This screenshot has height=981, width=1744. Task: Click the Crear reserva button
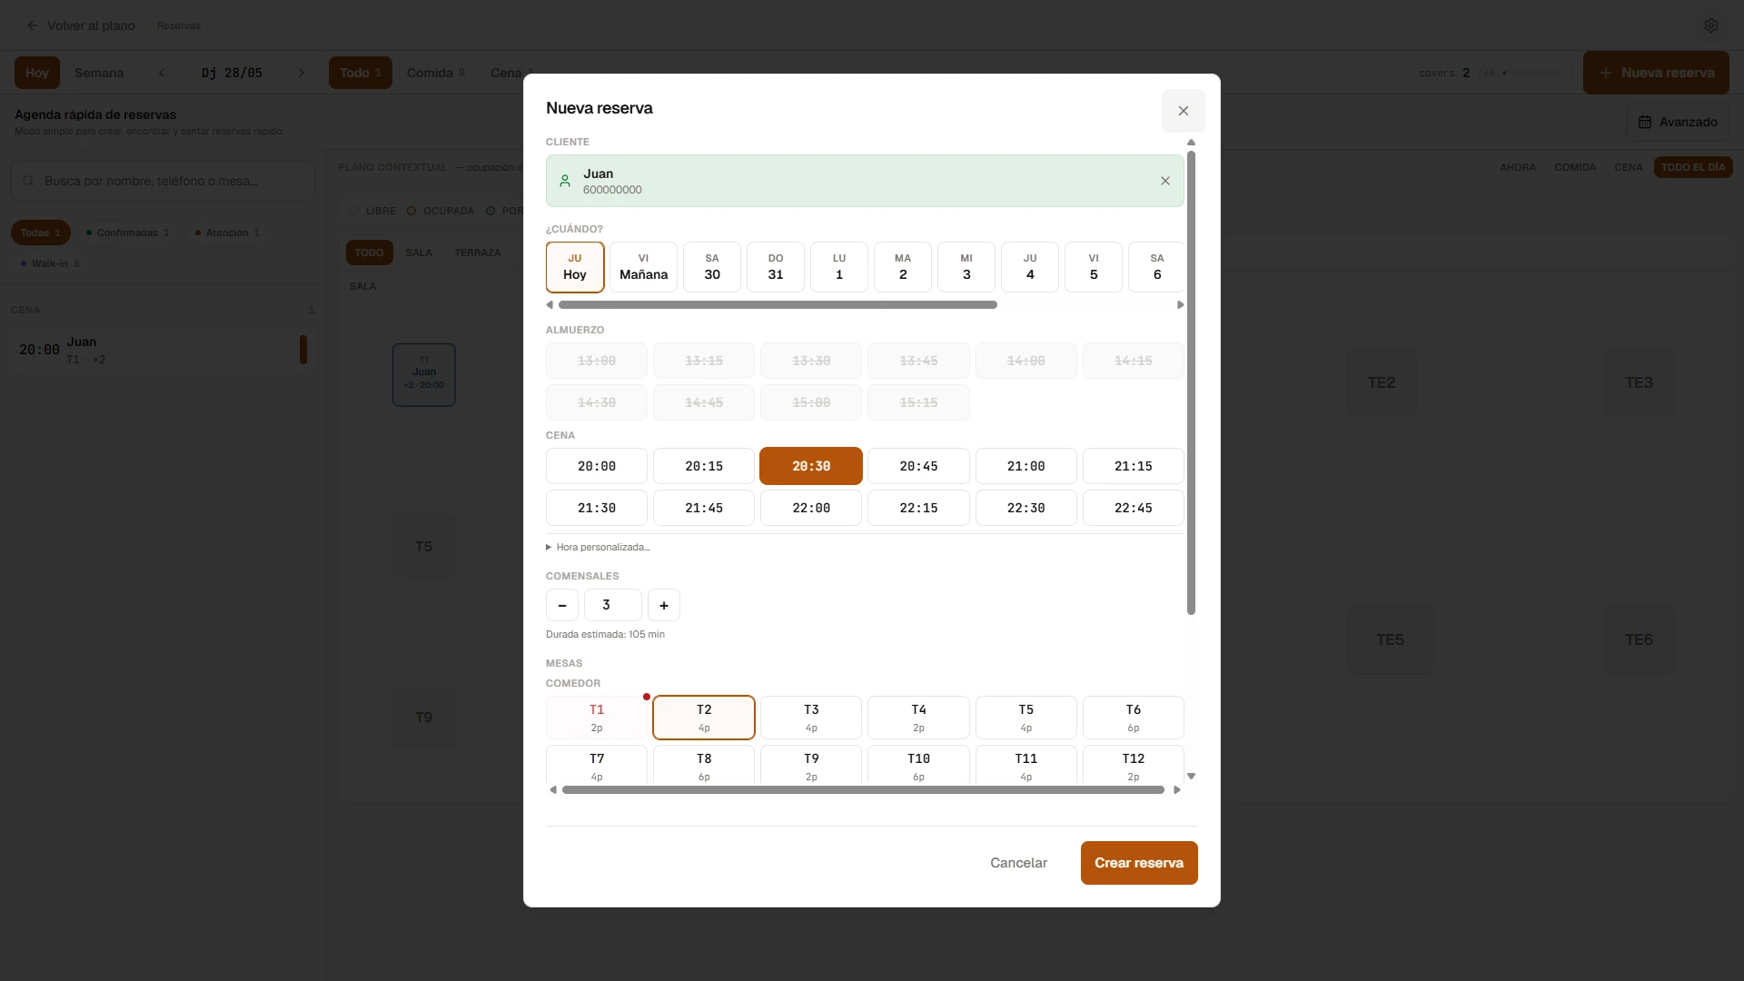click(x=1139, y=863)
